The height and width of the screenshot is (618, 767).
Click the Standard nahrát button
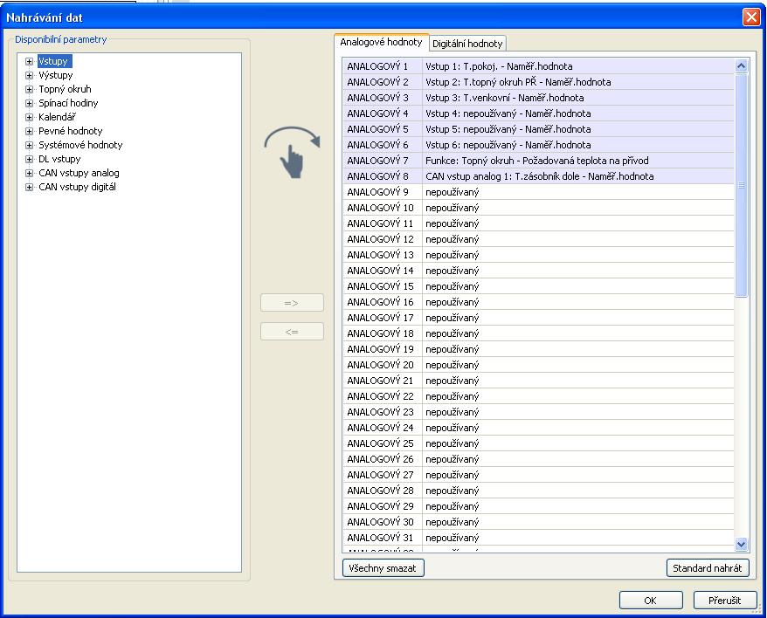708,568
